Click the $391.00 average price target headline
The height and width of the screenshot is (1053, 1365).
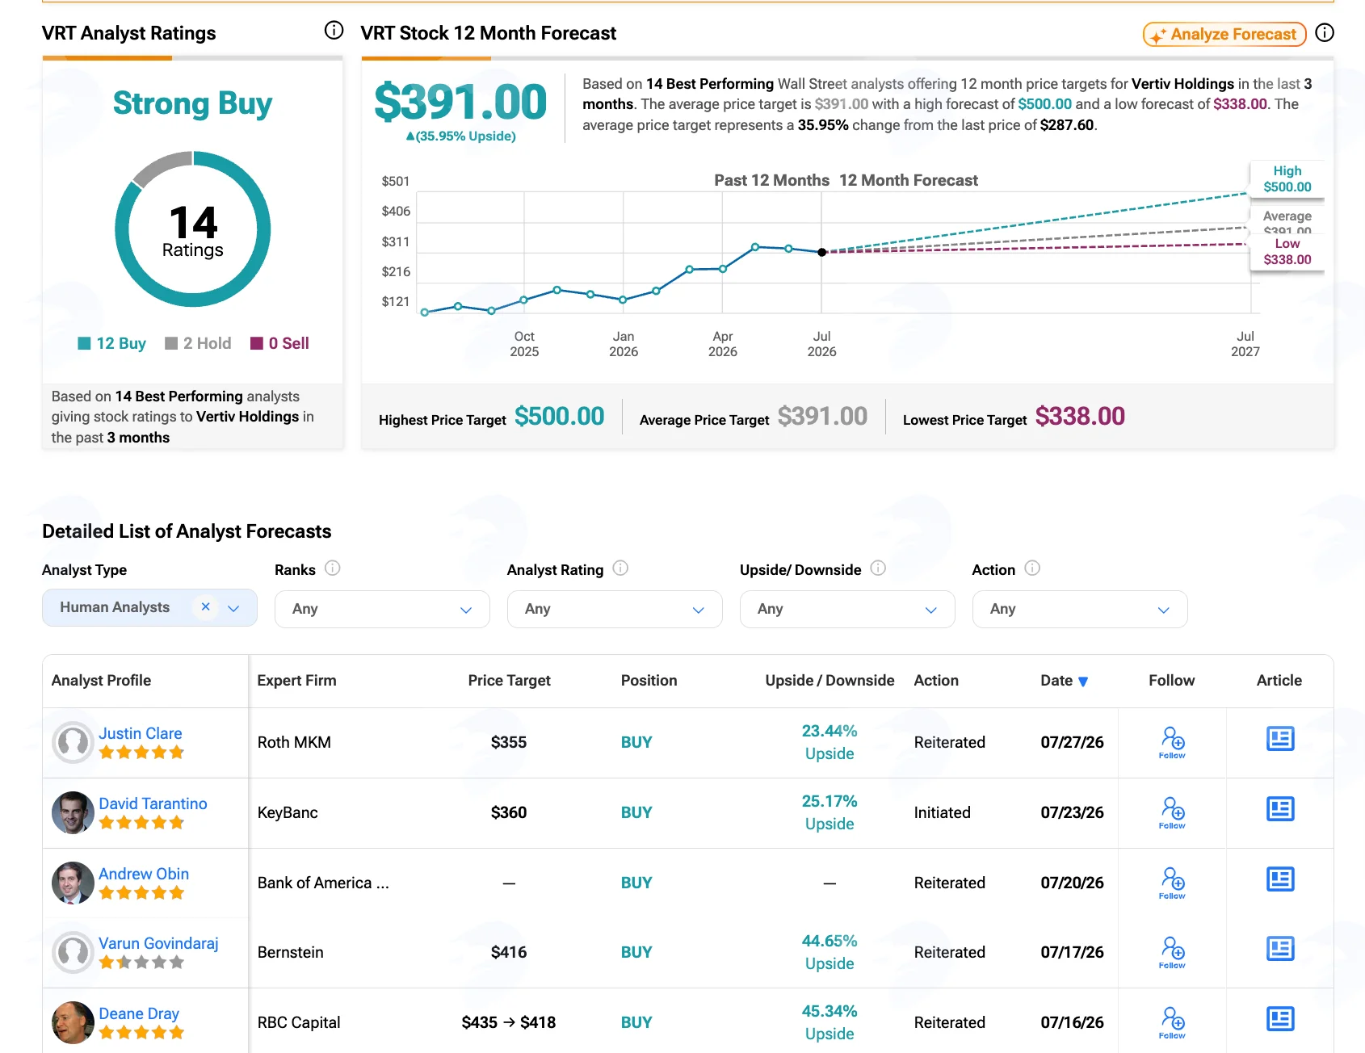(x=460, y=102)
